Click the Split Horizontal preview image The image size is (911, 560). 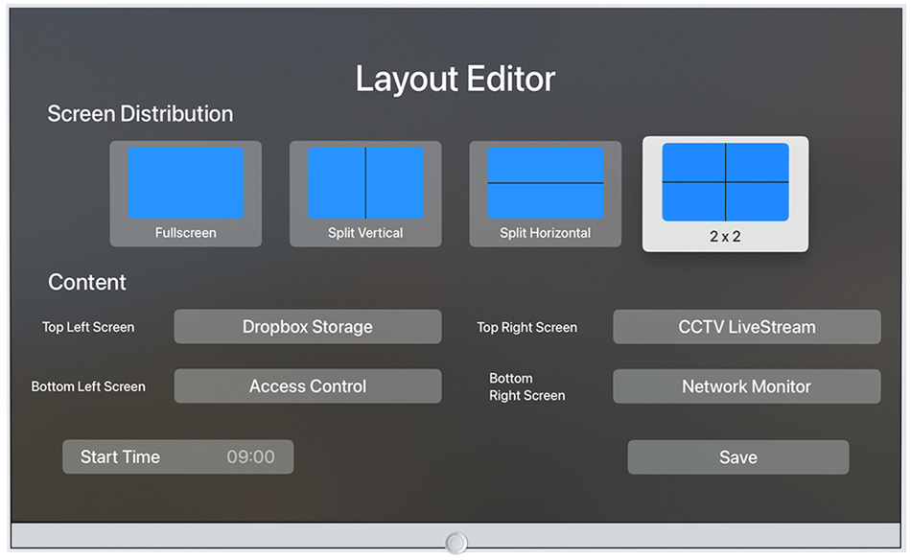[x=545, y=184]
